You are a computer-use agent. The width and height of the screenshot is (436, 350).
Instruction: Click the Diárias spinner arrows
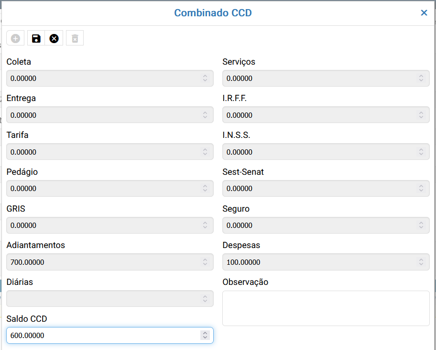tap(205, 299)
